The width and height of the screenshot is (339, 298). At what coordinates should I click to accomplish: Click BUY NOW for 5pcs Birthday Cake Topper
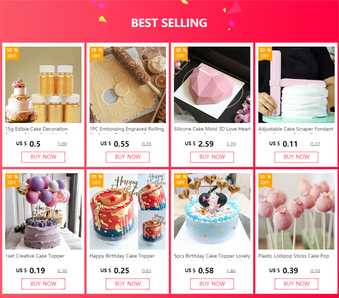(x=212, y=284)
